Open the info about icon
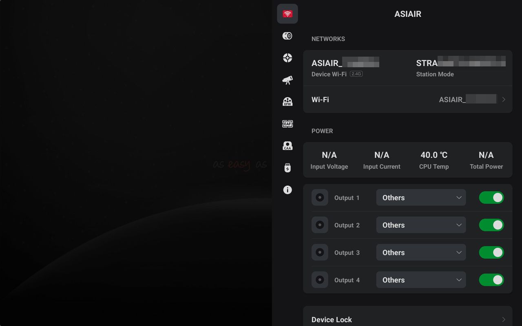This screenshot has width=522, height=326. [x=288, y=190]
